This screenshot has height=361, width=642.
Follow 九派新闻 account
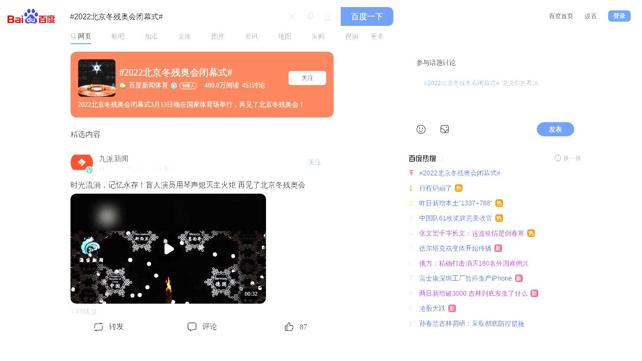[315, 162]
